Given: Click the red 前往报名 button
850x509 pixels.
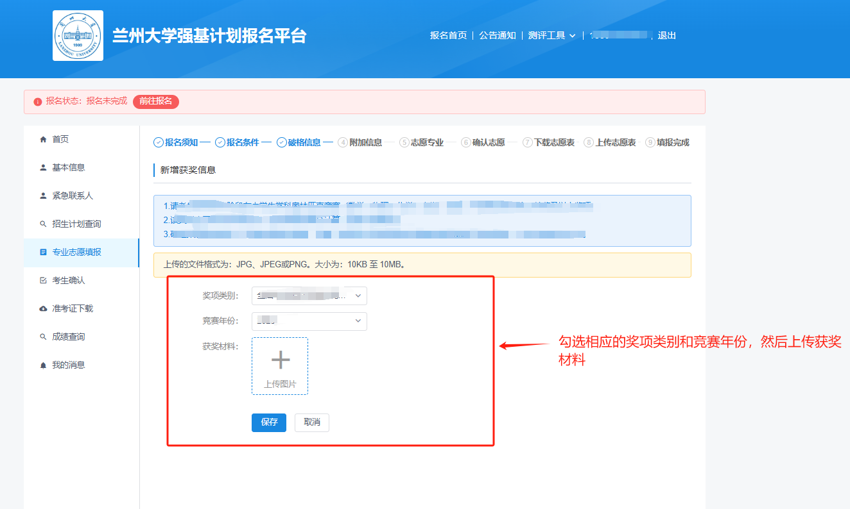Looking at the screenshot, I should click(x=156, y=101).
